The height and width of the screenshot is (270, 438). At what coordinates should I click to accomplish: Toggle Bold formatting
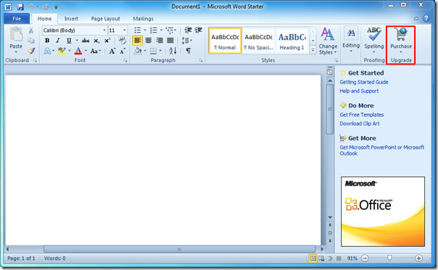click(47, 41)
